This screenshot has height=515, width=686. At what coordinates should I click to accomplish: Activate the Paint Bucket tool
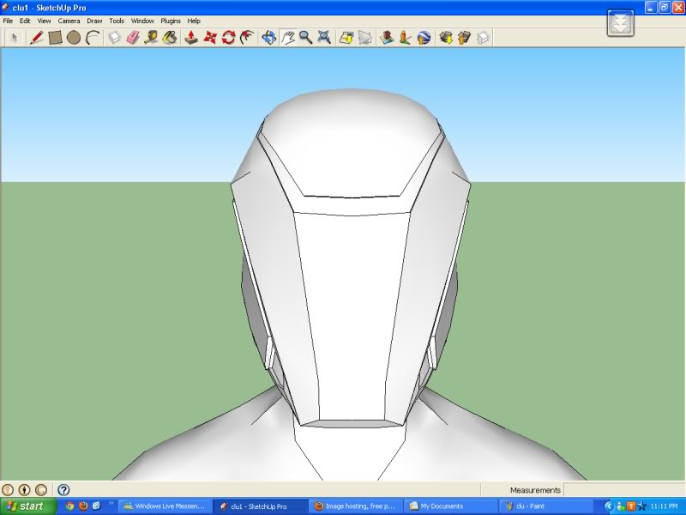[170, 38]
